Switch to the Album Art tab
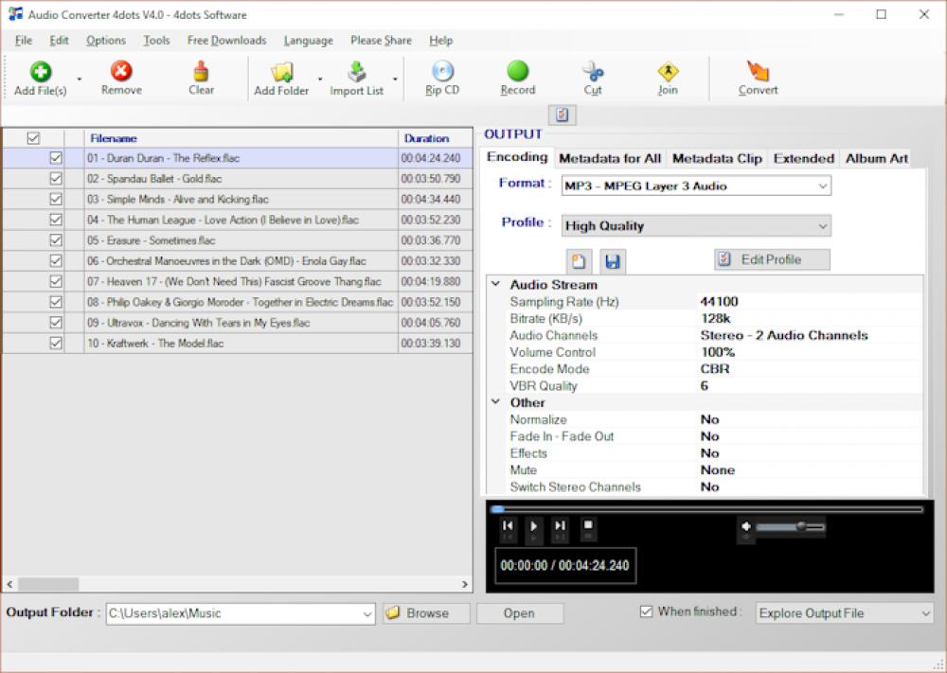 click(x=875, y=158)
